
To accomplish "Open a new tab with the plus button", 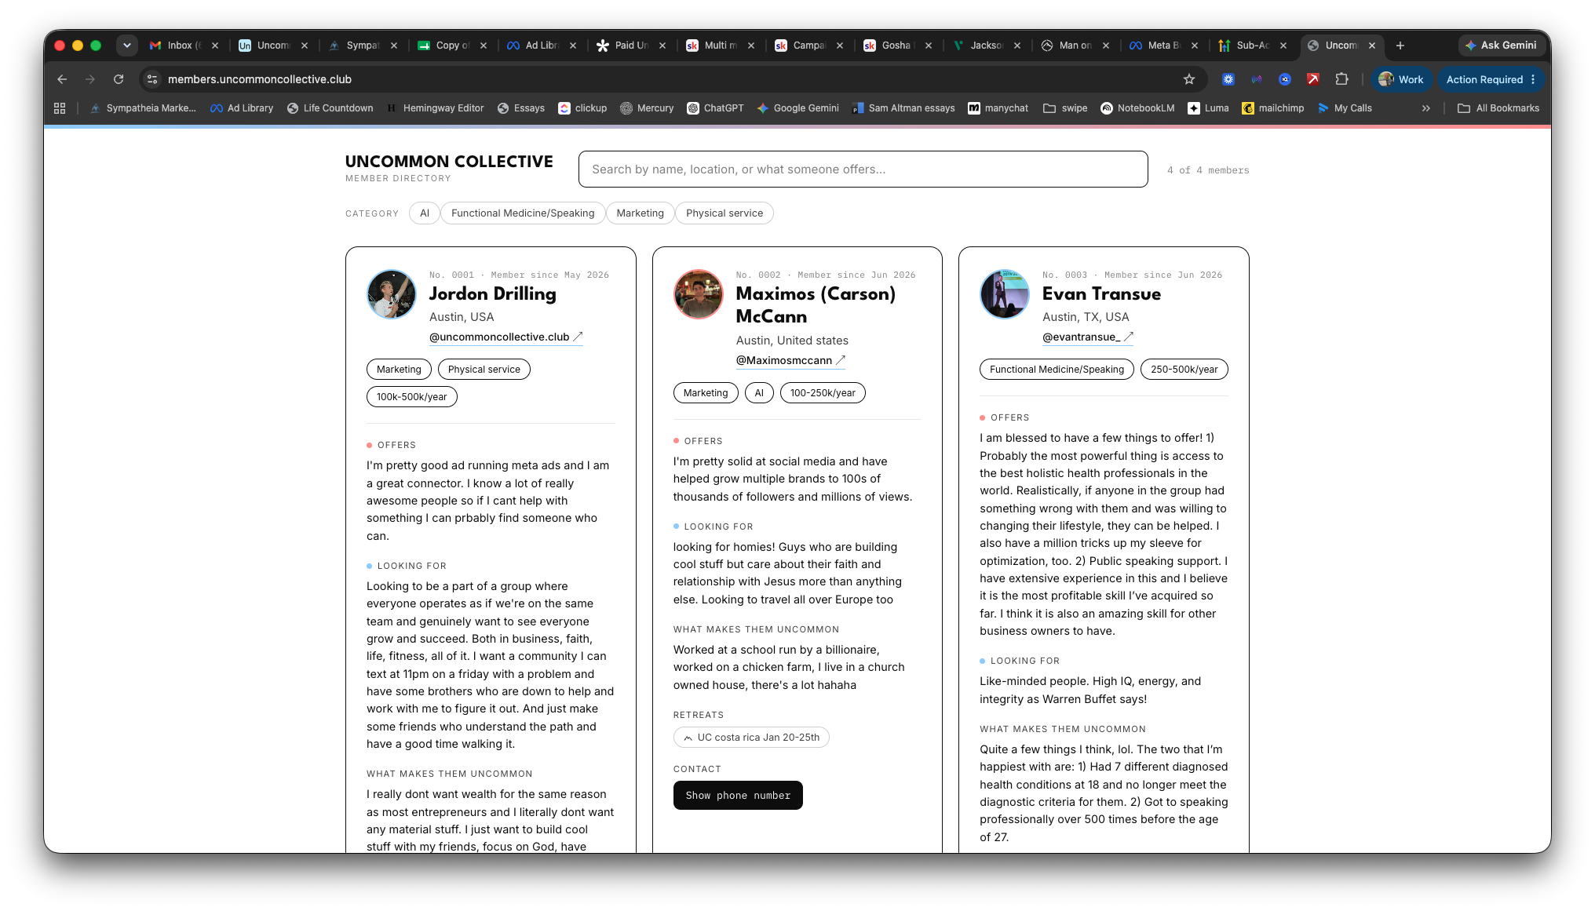I will point(1400,46).
